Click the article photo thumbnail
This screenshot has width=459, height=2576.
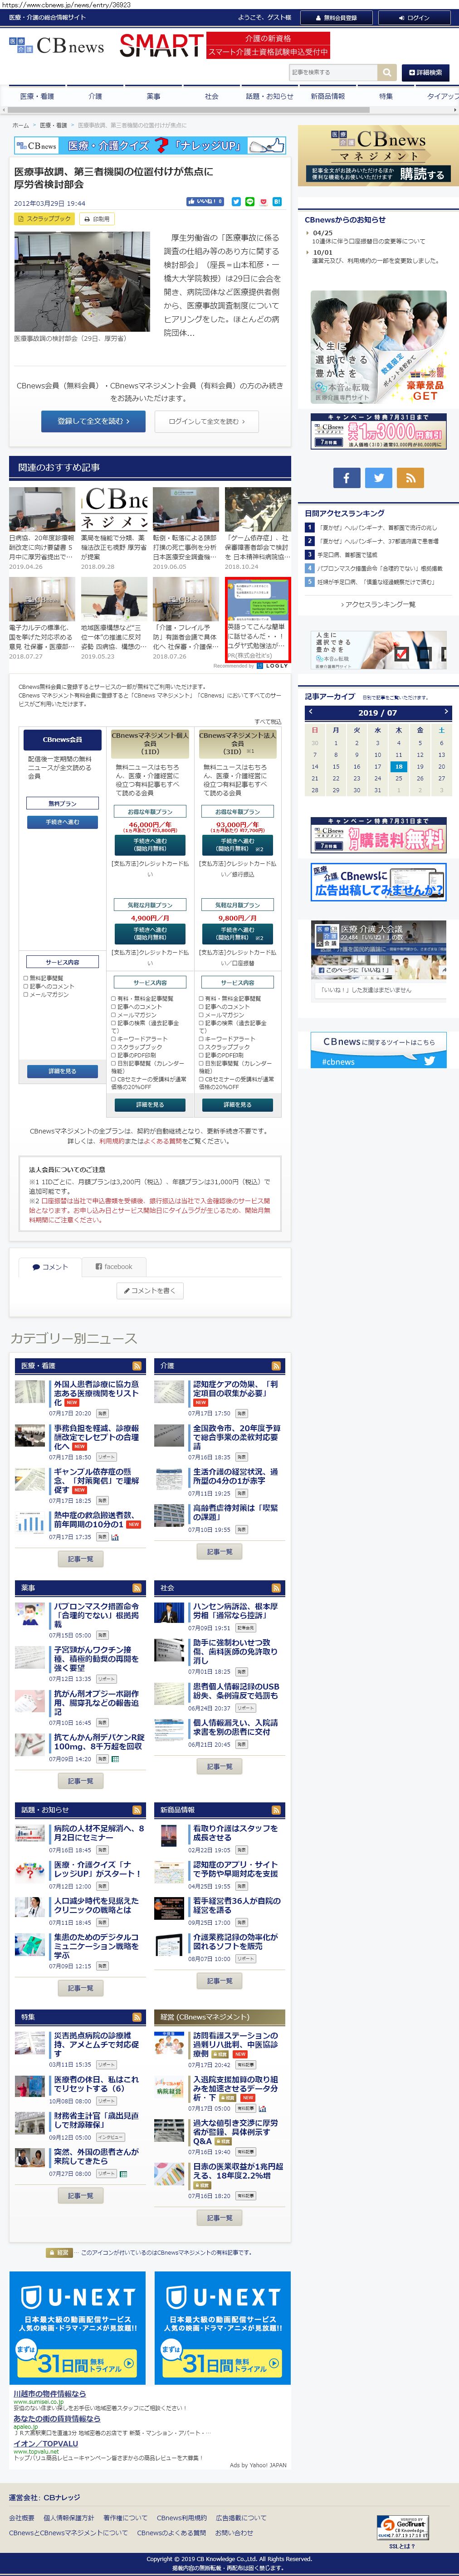click(82, 282)
